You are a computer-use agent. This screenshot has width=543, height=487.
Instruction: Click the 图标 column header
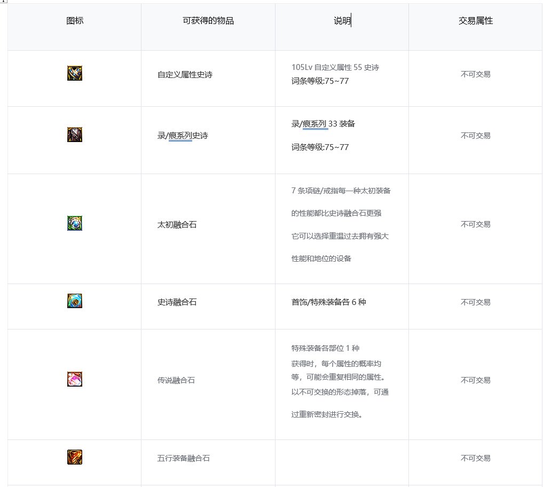click(75, 21)
